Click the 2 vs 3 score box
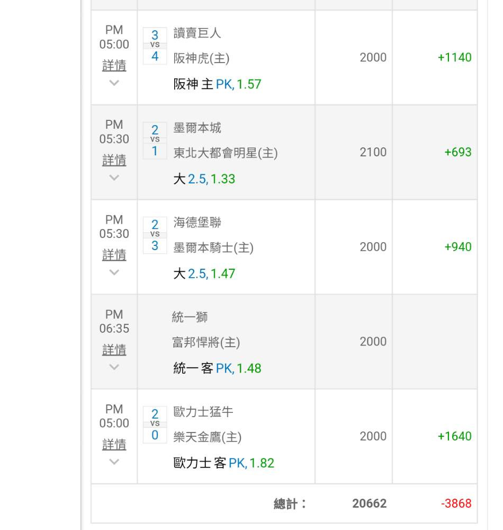The height and width of the screenshot is (530, 503). [x=155, y=235]
